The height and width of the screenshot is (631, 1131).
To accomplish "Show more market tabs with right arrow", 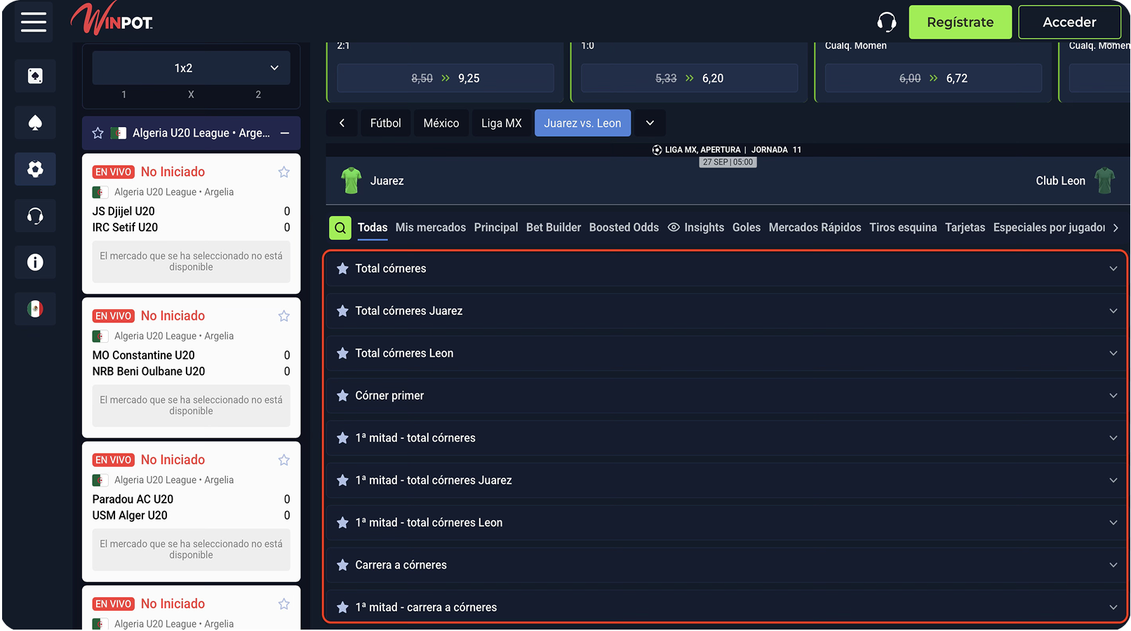I will 1116,228.
